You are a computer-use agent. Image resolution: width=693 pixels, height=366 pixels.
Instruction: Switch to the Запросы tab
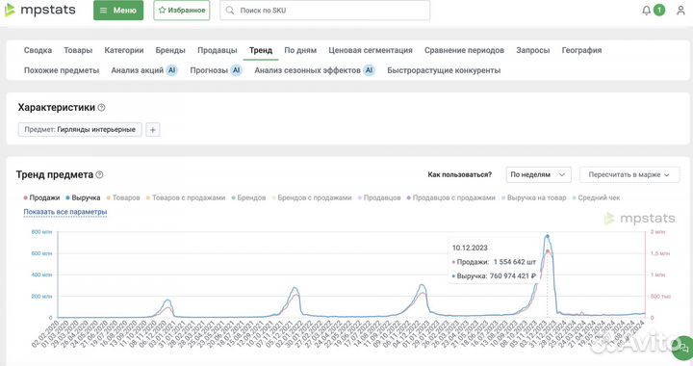click(533, 50)
